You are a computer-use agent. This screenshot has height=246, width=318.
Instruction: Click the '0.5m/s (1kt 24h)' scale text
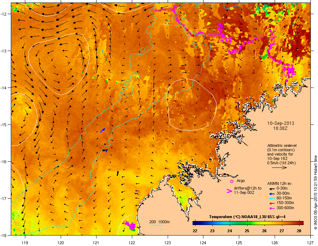[282, 163]
